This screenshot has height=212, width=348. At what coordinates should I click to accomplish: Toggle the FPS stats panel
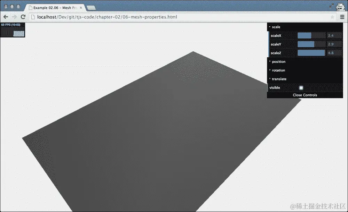point(13,30)
